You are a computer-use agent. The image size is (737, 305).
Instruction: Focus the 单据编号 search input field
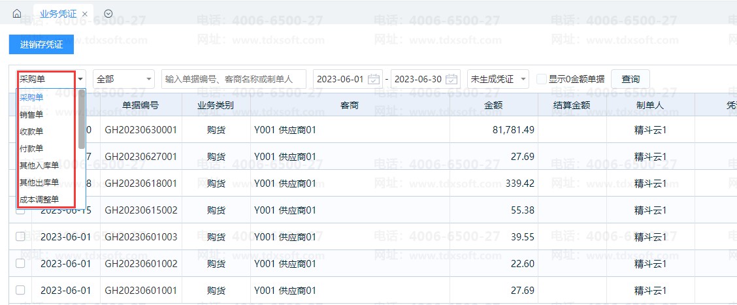tap(234, 79)
